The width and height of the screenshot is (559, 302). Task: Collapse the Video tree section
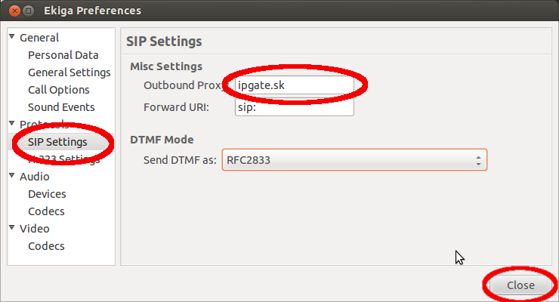12,227
